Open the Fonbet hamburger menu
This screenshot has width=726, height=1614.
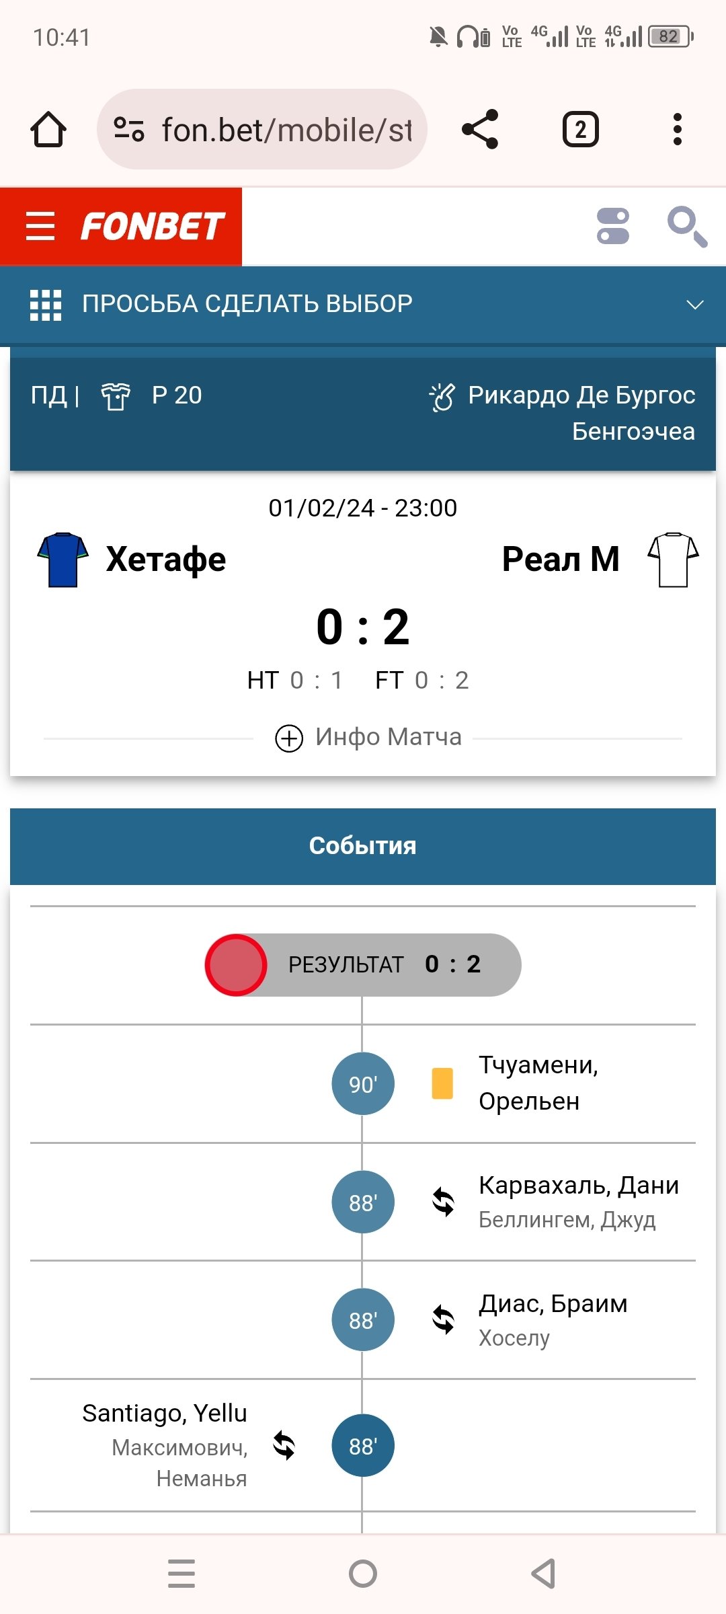40,226
